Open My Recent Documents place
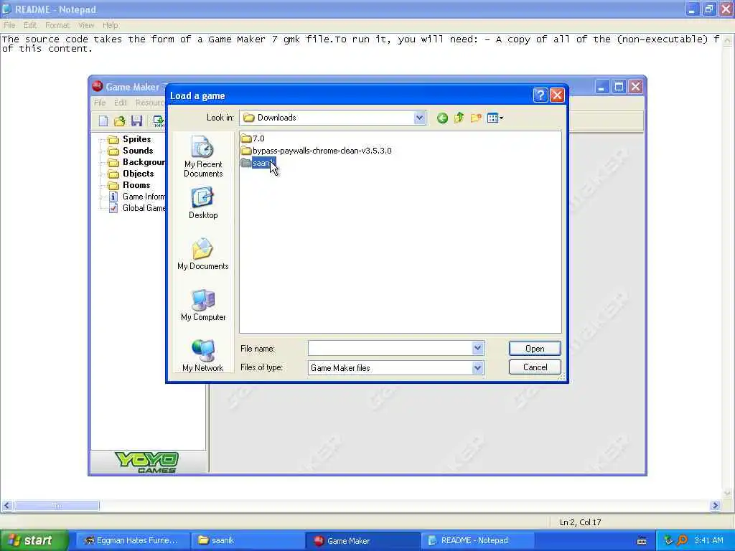 coord(203,156)
